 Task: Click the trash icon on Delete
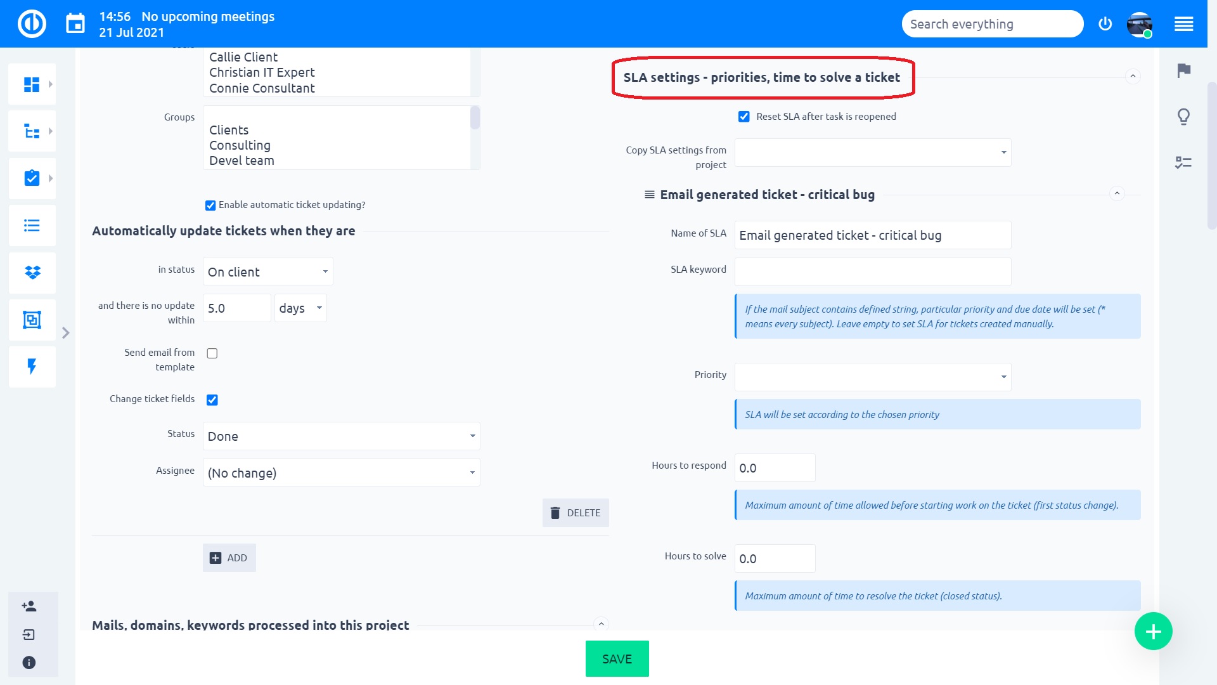[555, 512]
